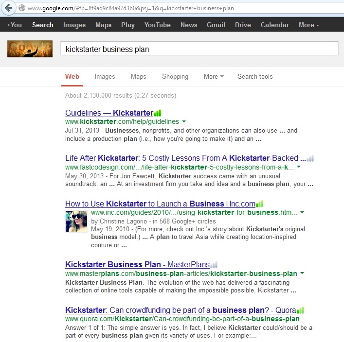Click the Google doodle logo
Image resolution: width=344 pixels, height=342 pixels.
[x=30, y=49]
